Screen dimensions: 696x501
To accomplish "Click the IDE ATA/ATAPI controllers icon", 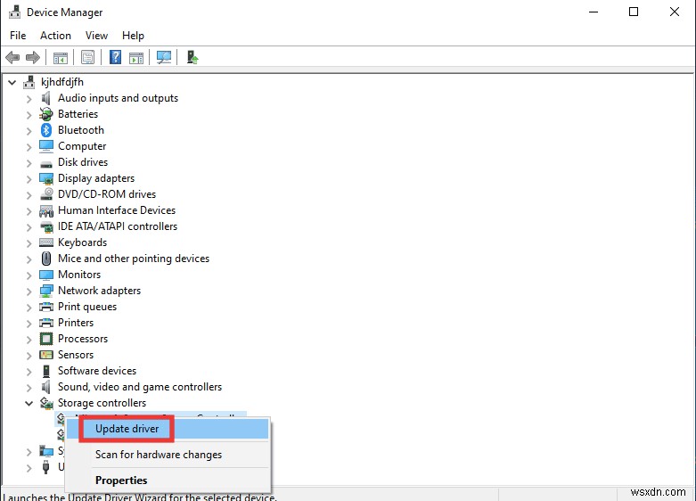I will [46, 227].
